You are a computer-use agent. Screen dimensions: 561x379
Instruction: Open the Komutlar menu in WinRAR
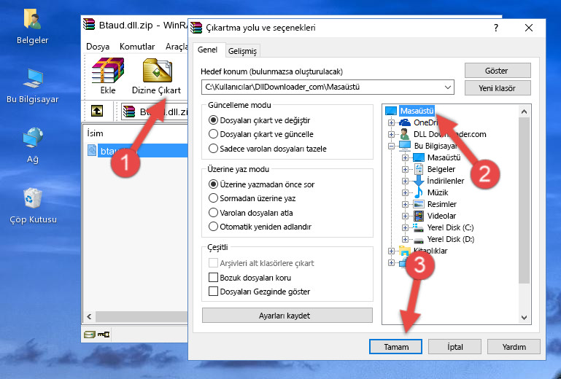point(137,47)
